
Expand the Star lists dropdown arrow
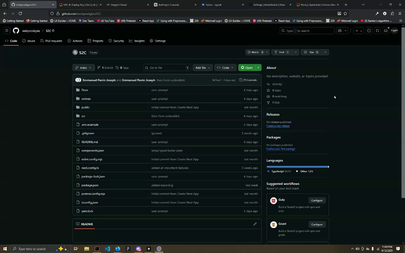coord(326,52)
